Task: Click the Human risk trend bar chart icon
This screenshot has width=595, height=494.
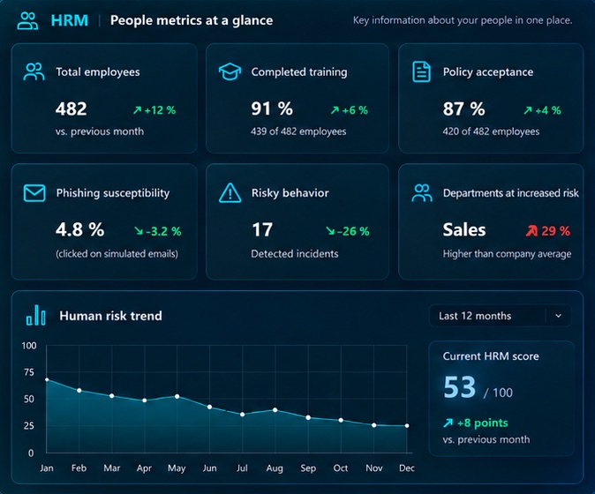Action: [x=35, y=316]
